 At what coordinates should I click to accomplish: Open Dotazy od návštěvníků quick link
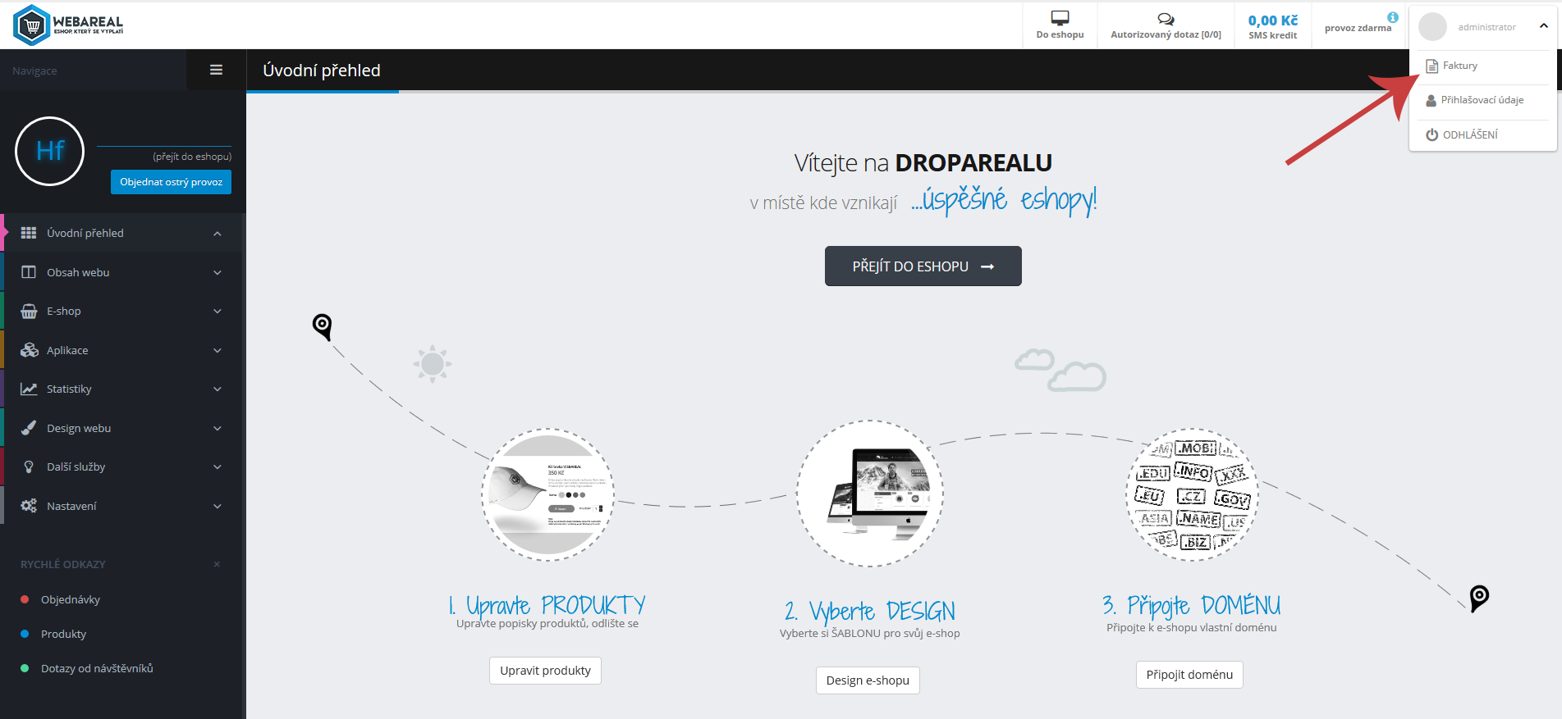pyautogui.click(x=97, y=668)
